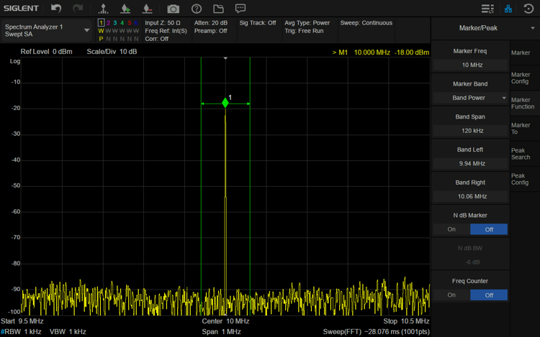Turn Freq Counter On
The width and height of the screenshot is (540, 337).
tap(451, 295)
